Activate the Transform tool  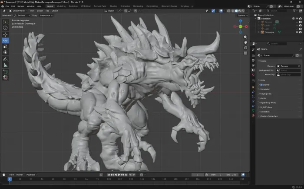pos(5,52)
